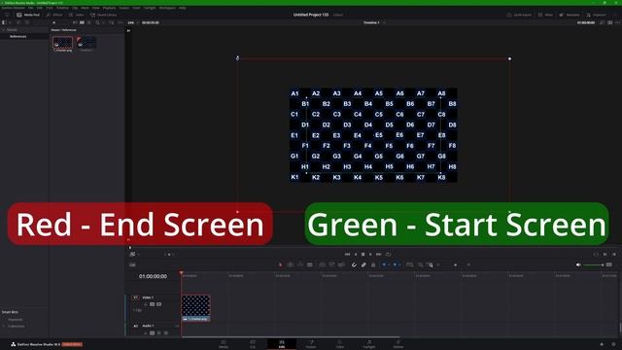Stop playback in the viewer

click(363, 255)
